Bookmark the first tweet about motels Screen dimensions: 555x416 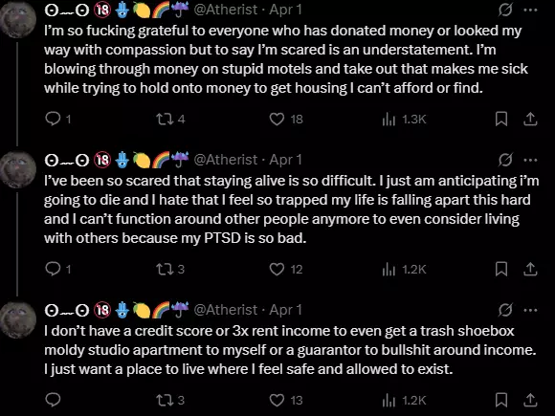(x=501, y=120)
